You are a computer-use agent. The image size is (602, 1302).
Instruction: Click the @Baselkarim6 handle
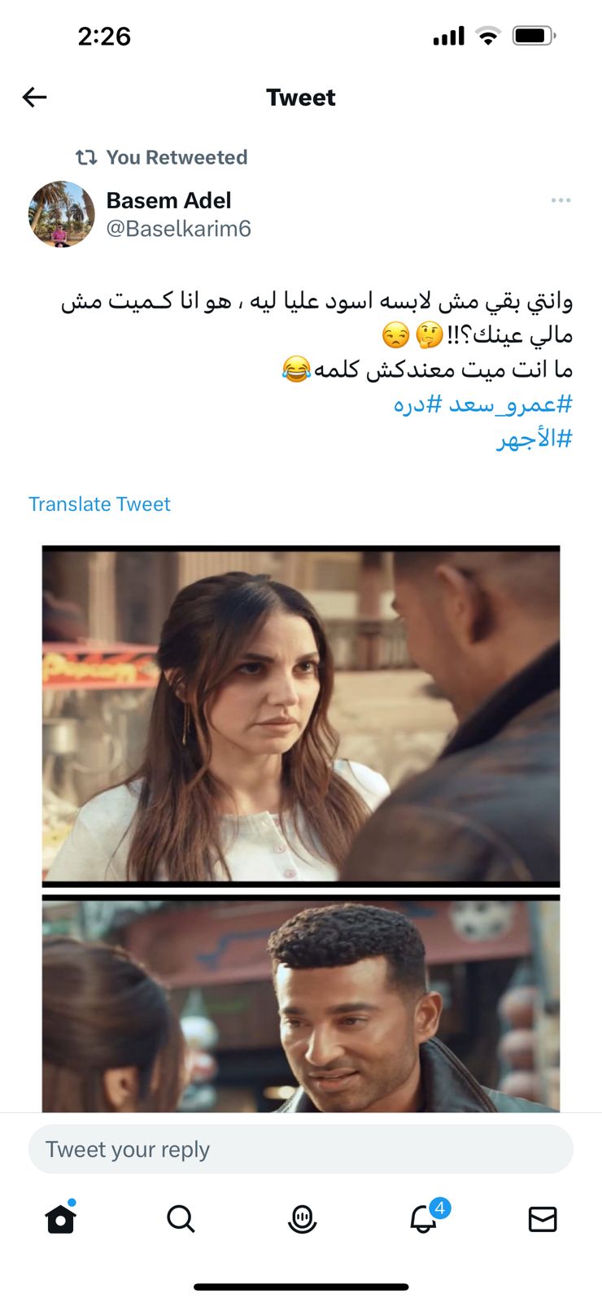click(178, 229)
